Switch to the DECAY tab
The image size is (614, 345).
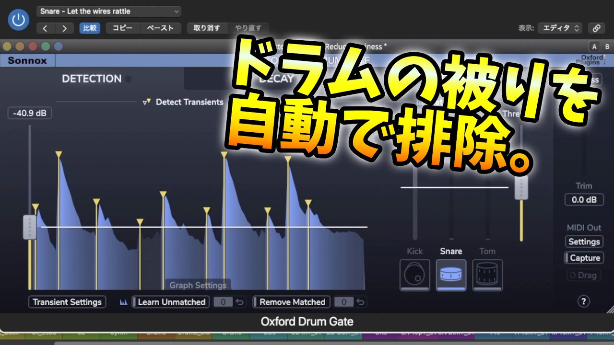[276, 79]
